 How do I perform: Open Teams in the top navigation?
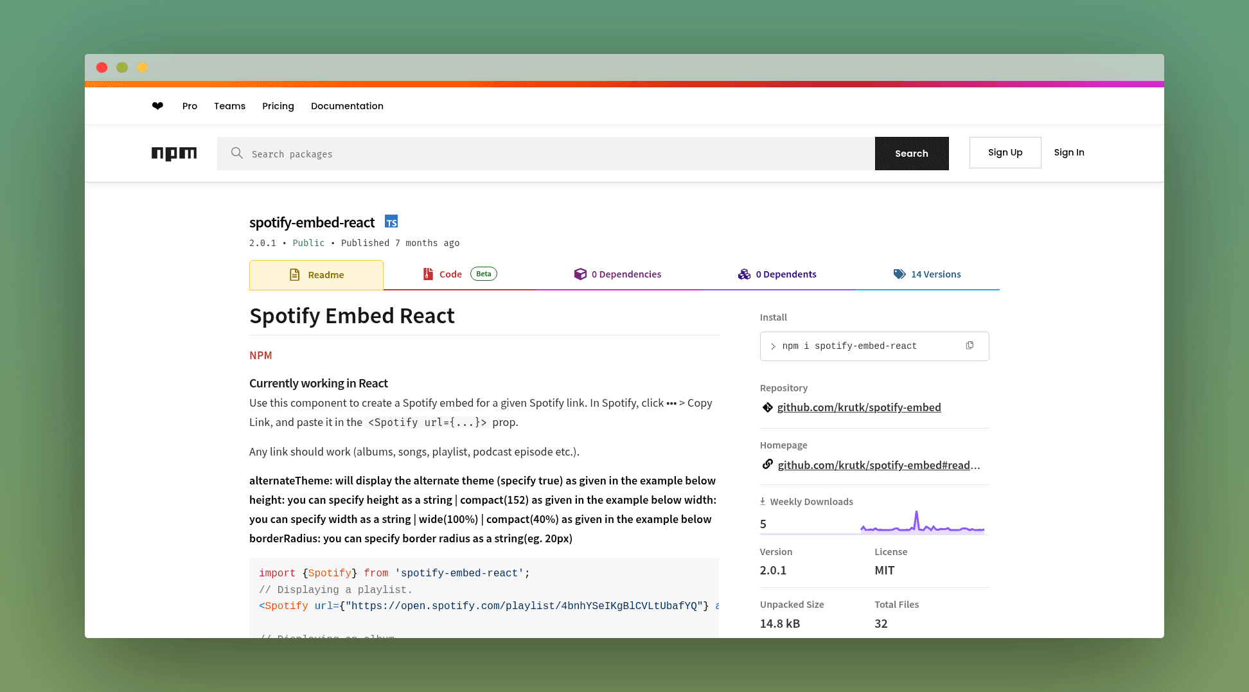pos(229,106)
